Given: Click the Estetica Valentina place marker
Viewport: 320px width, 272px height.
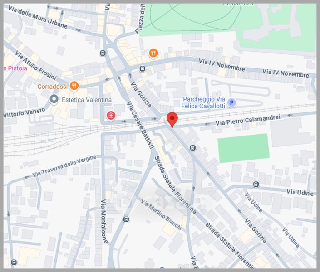Looking at the screenshot, I should tap(54, 99).
